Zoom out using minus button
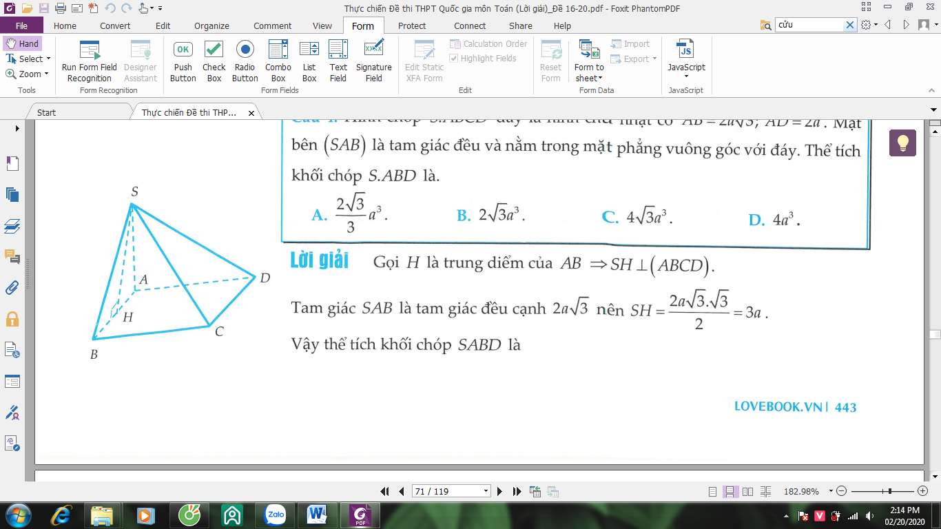The image size is (941, 529). 841,491
